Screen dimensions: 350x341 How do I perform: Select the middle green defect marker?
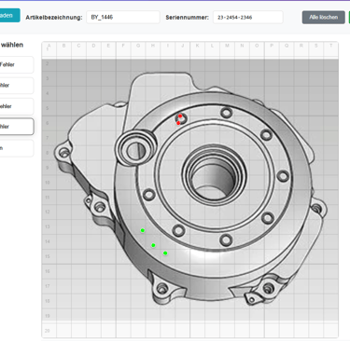(x=153, y=245)
